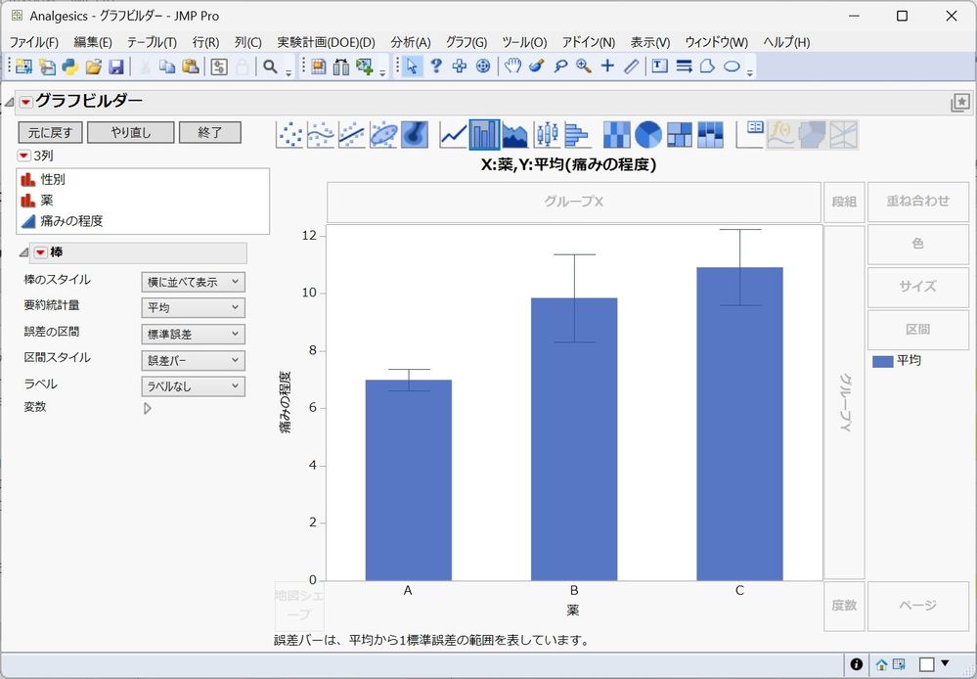Viewport: 977px width, 679px height.
Task: Collapse the 棒 panel gray triangle
Action: coord(23,252)
